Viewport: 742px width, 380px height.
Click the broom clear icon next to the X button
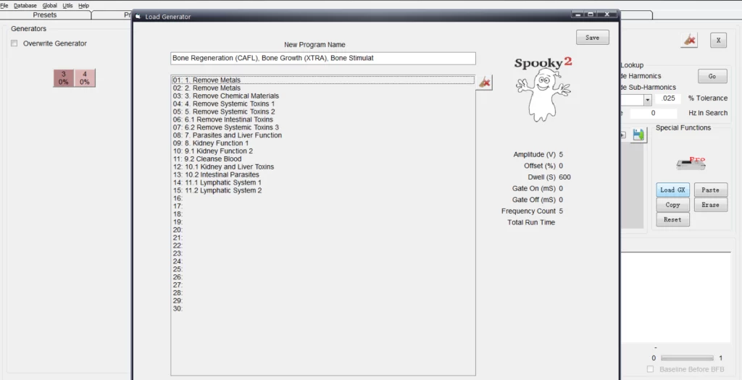click(x=689, y=41)
